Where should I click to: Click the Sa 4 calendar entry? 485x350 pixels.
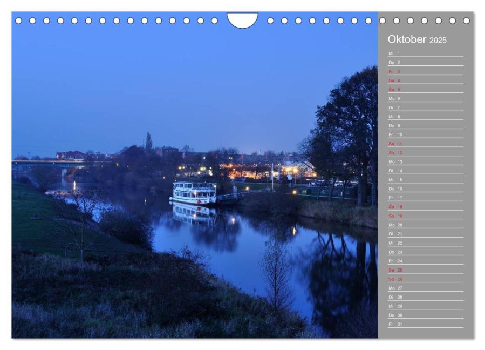pos(425,80)
